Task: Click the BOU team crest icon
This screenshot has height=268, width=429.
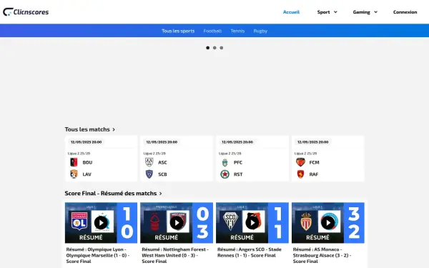Action: pyautogui.click(x=74, y=162)
